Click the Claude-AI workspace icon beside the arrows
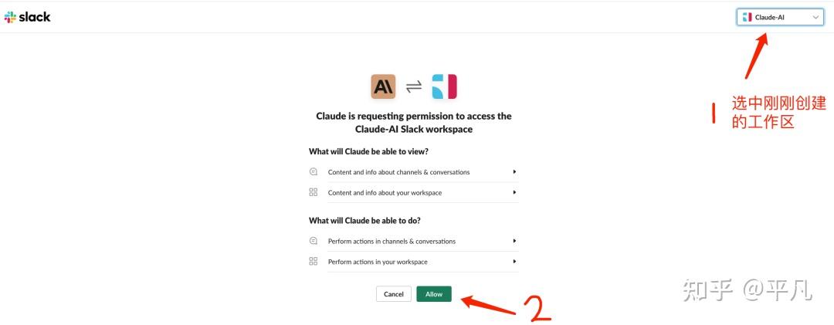834x325 pixels. coord(444,86)
